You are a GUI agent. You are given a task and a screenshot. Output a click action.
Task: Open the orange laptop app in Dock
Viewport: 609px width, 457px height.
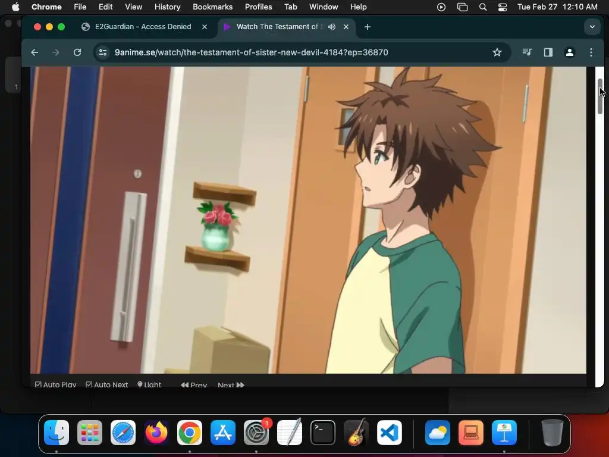pos(471,433)
